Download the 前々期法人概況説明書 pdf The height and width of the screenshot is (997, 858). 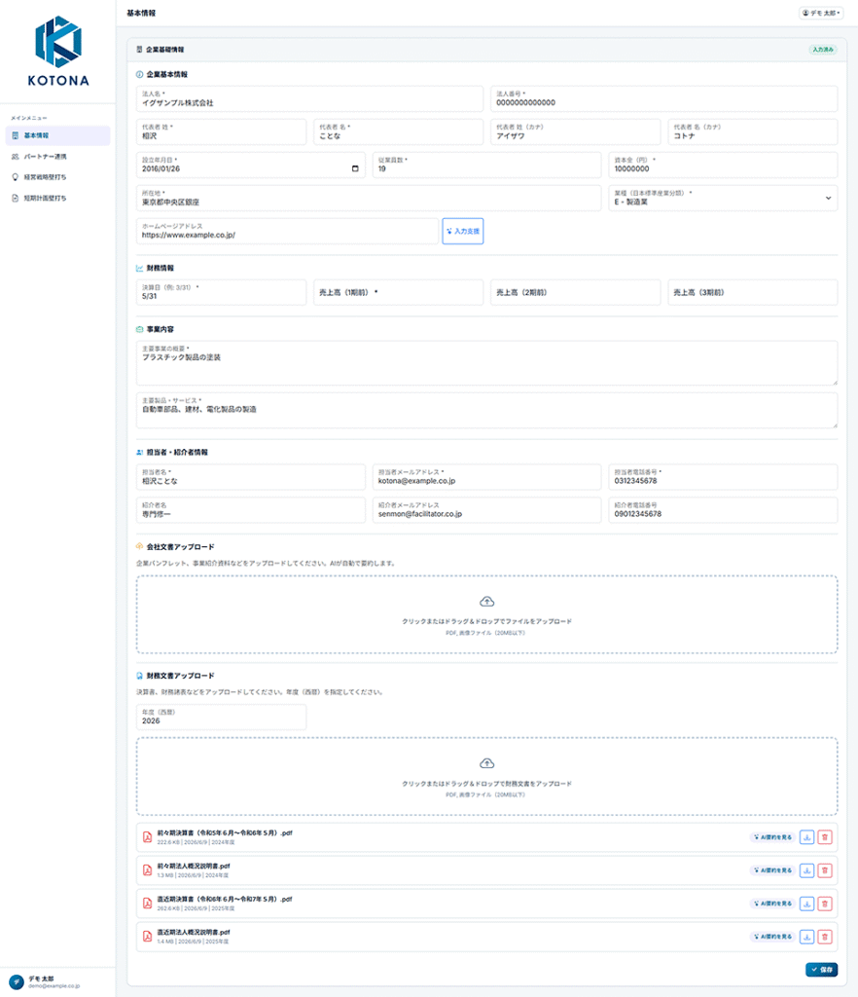click(806, 870)
